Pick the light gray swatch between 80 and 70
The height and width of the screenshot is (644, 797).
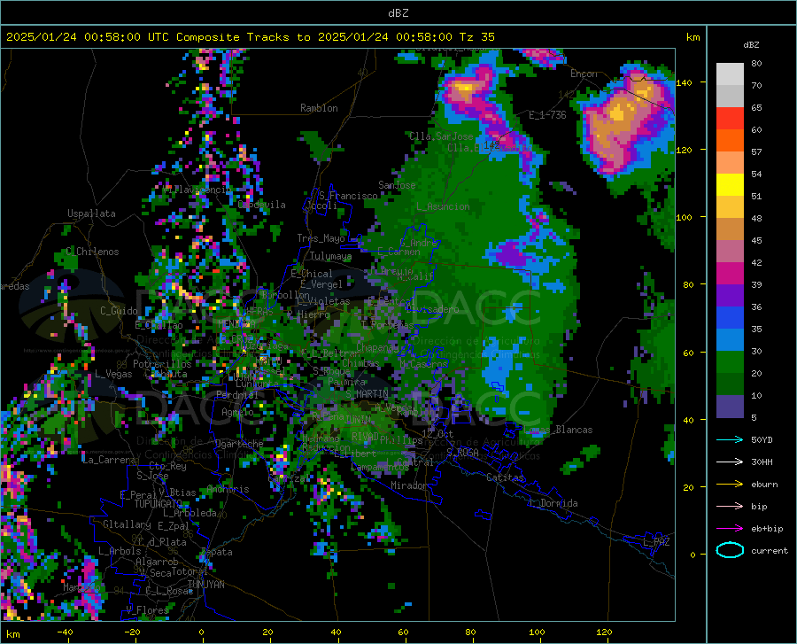pos(730,74)
